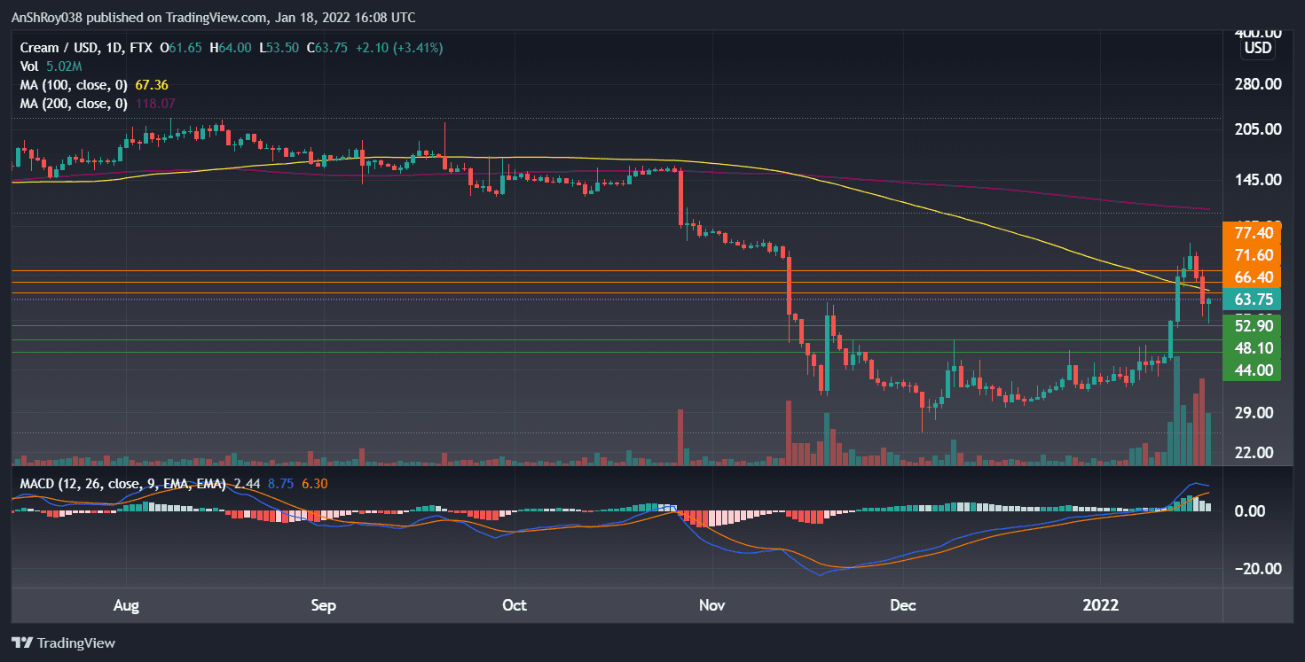This screenshot has width=1305, height=662.
Task: Click the TradingView logo icon
Action: (23, 643)
